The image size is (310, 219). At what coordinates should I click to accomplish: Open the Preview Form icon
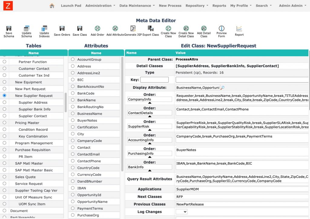coord(221,28)
